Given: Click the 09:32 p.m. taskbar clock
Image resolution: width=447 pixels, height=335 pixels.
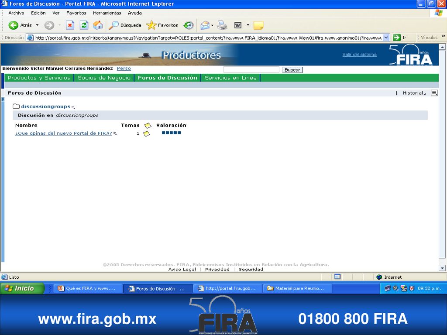Looking at the screenshot, I should 430,288.
